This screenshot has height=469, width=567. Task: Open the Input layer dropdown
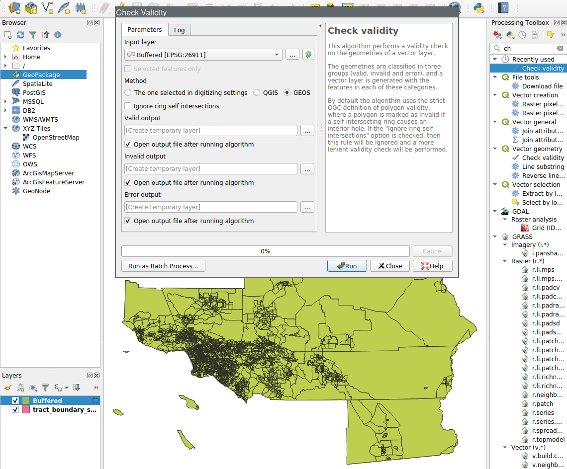203,55
